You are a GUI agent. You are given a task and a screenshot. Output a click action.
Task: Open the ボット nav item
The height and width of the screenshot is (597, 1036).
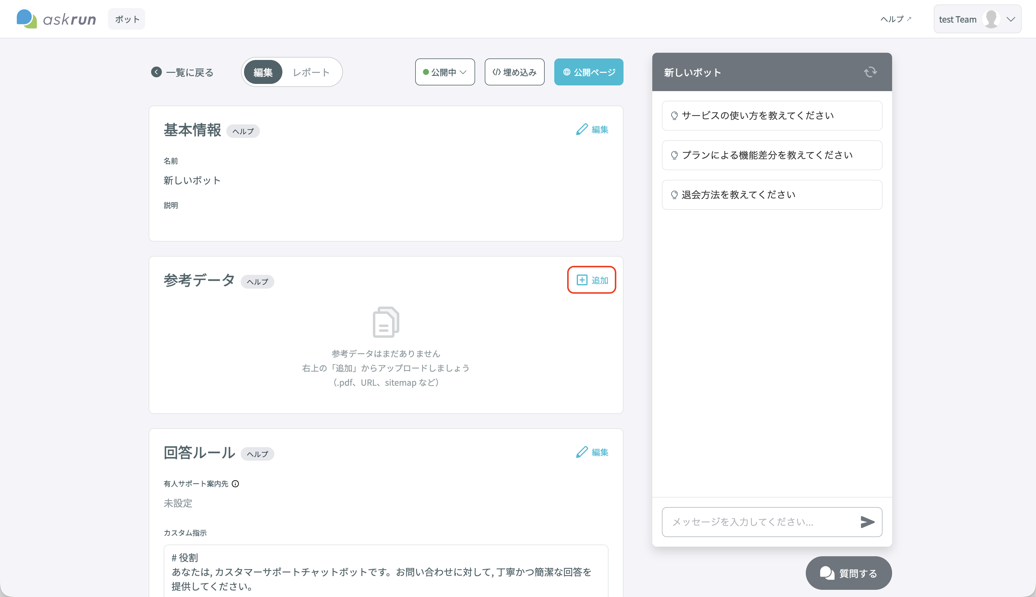[127, 19]
